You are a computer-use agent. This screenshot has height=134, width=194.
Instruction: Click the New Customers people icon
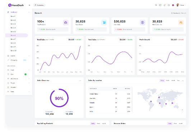coord(181,23)
